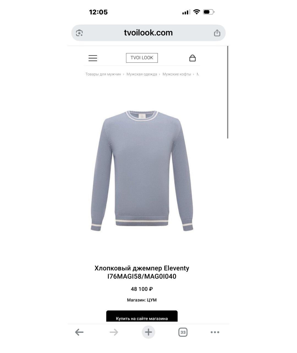
Task: Open the Мужские кофты breadcrumb
Action: pyautogui.click(x=177, y=74)
